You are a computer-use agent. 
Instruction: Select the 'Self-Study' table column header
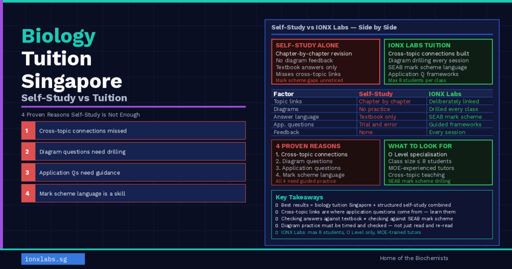click(x=375, y=94)
